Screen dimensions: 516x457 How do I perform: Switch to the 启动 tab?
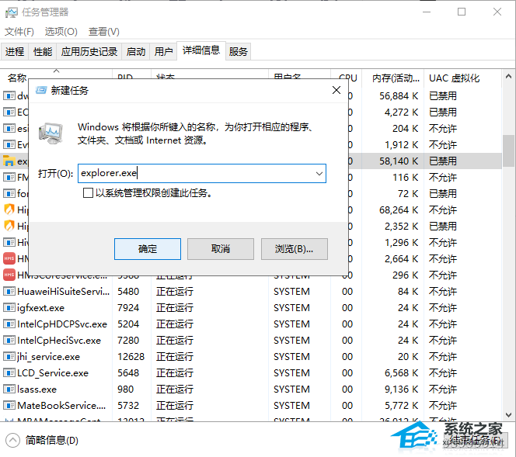click(x=135, y=51)
